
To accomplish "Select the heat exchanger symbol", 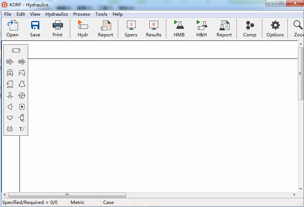I will click(x=22, y=96).
